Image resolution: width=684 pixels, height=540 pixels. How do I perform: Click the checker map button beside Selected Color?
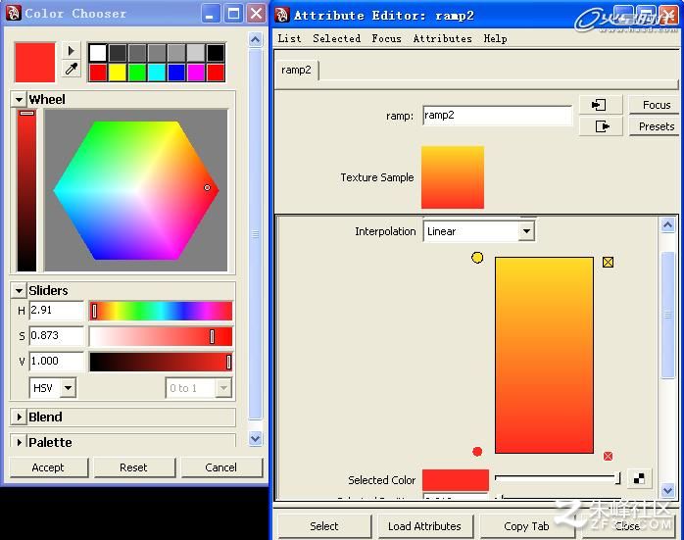coord(639,478)
